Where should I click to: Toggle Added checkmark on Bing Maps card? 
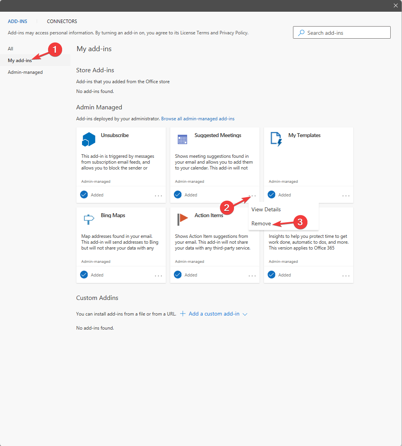point(84,275)
